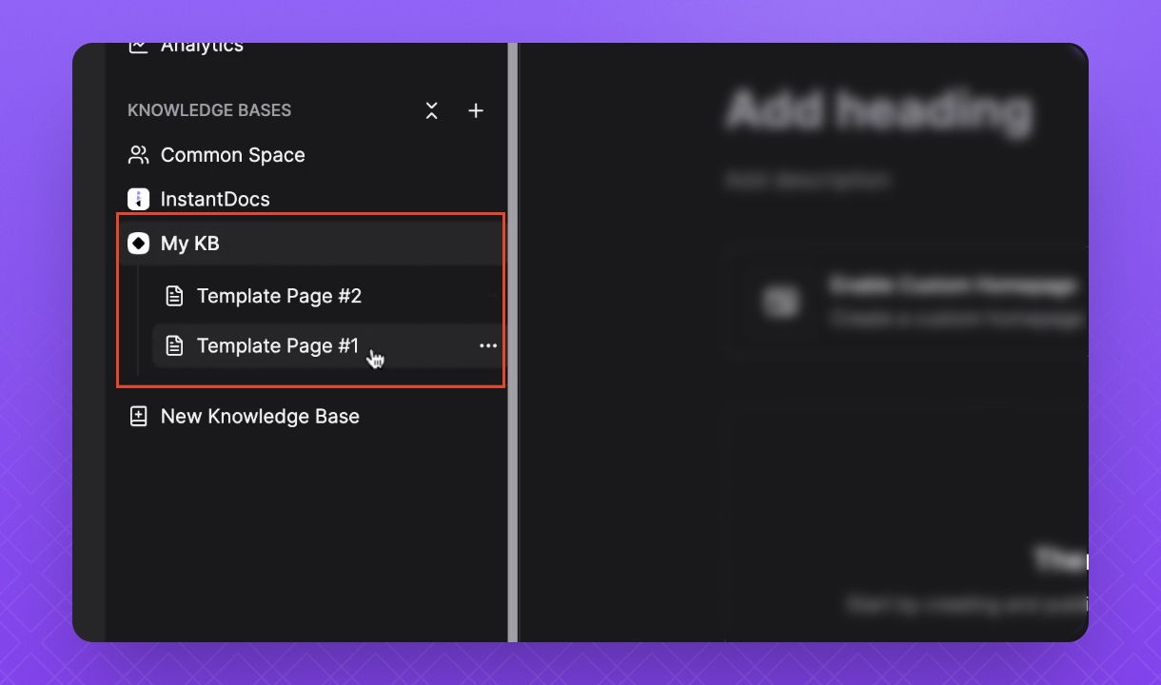The height and width of the screenshot is (685, 1161).
Task: Click the KNOWLEDGE BASES section label
Action: (x=209, y=110)
